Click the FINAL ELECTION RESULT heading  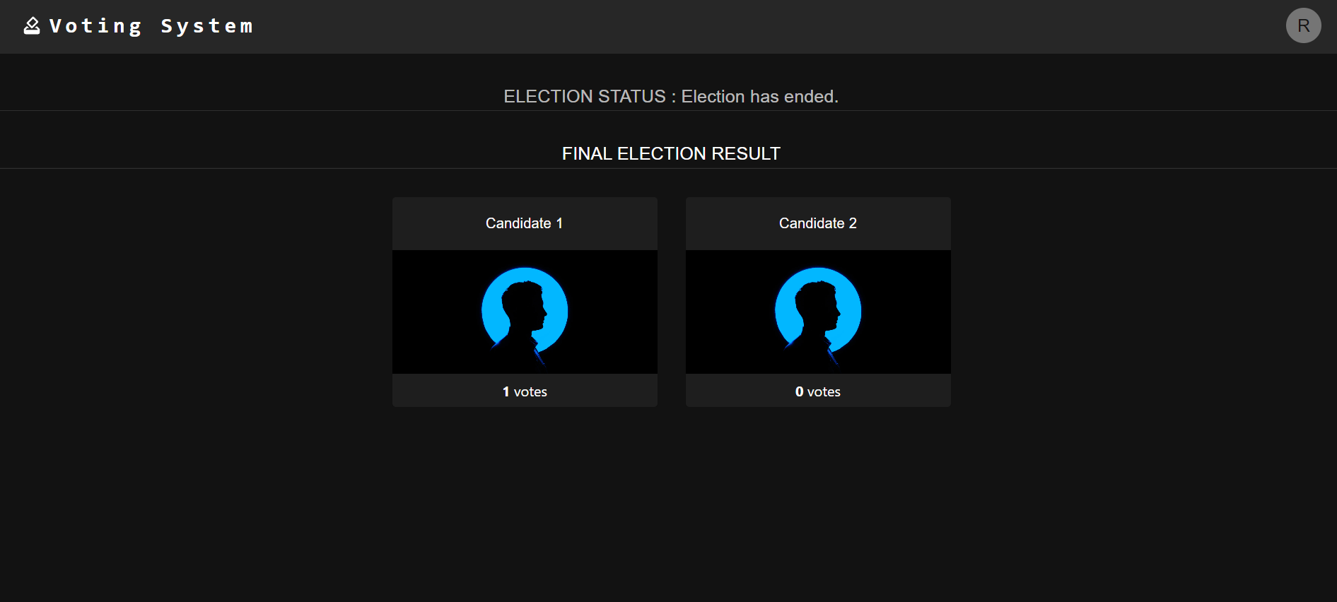click(x=670, y=153)
